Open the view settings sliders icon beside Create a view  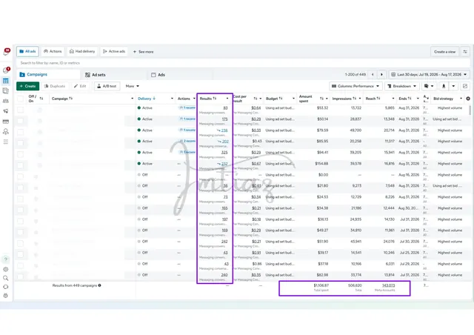point(465,52)
